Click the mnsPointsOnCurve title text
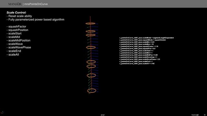 tap(36, 4)
